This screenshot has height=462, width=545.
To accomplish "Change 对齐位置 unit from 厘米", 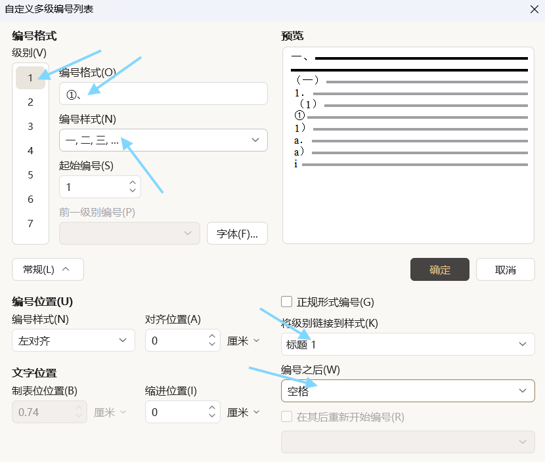I will 244,341.
